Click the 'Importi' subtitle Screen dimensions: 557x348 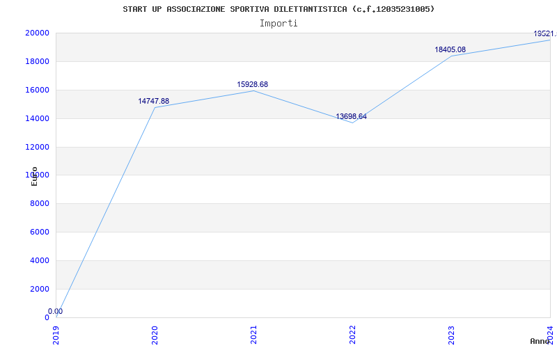tap(278, 24)
